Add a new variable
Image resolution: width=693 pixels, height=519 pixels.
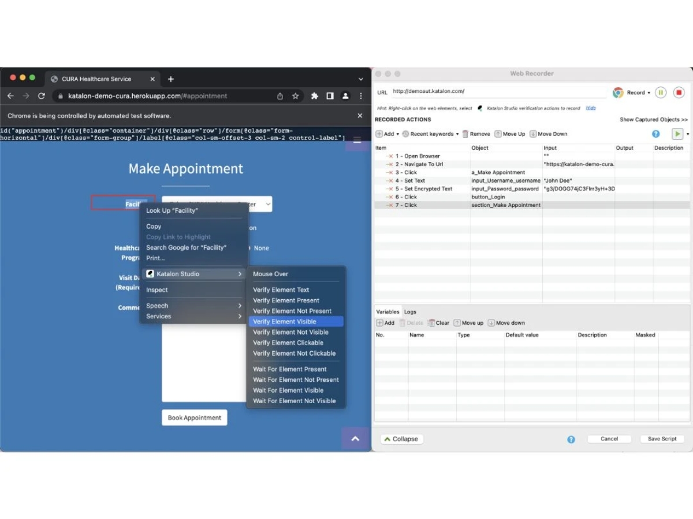(385, 323)
